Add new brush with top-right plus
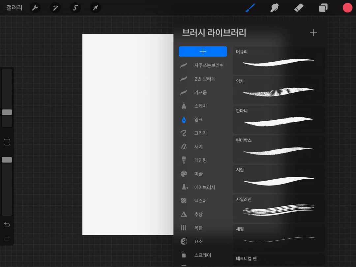 pos(313,33)
